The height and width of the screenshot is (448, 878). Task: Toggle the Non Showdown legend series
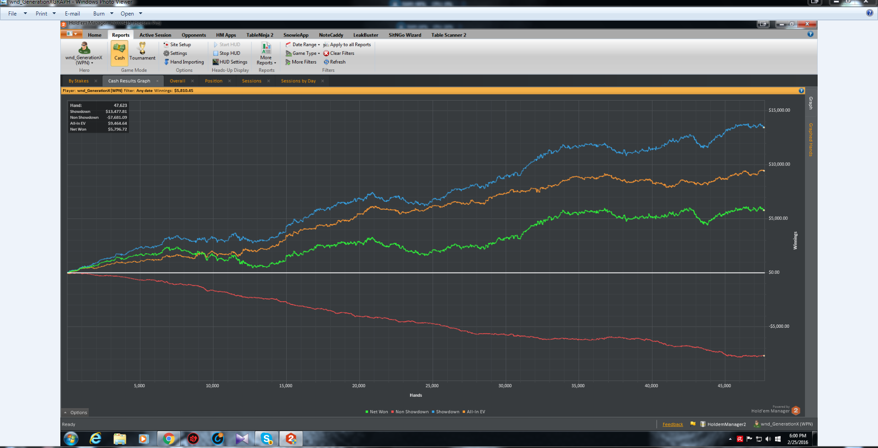point(410,412)
